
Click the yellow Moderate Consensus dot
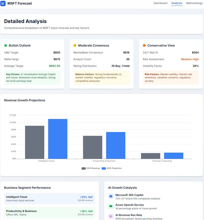point(75,45)
